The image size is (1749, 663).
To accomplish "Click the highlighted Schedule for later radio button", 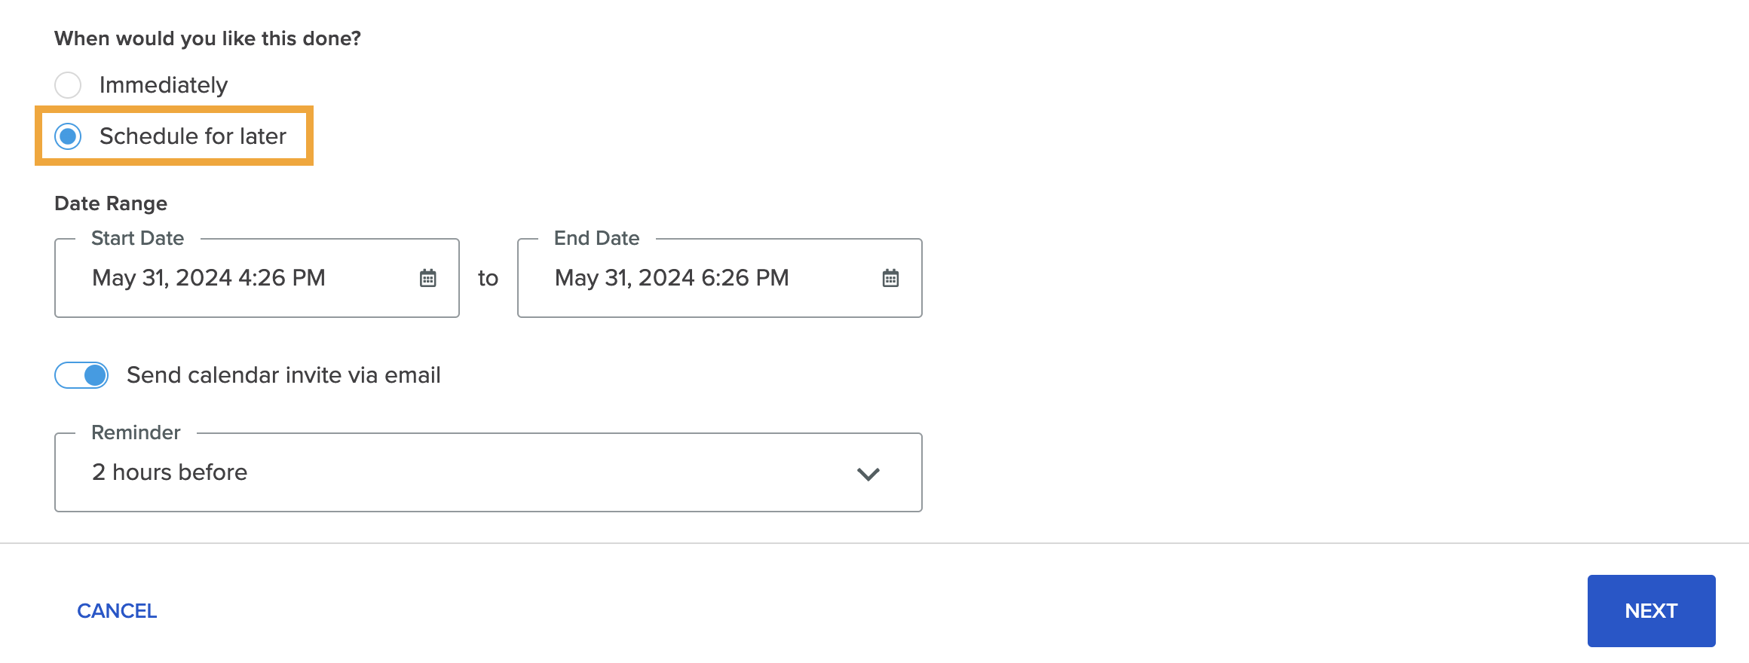I will click(x=69, y=136).
